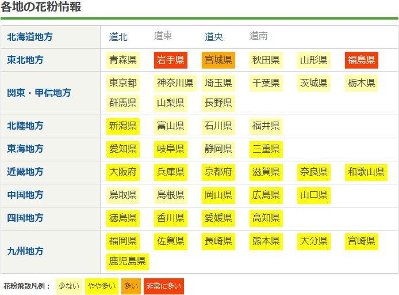This screenshot has width=399, height=295.
Task: Open the 大阪府 pollen page
Action: click(123, 172)
